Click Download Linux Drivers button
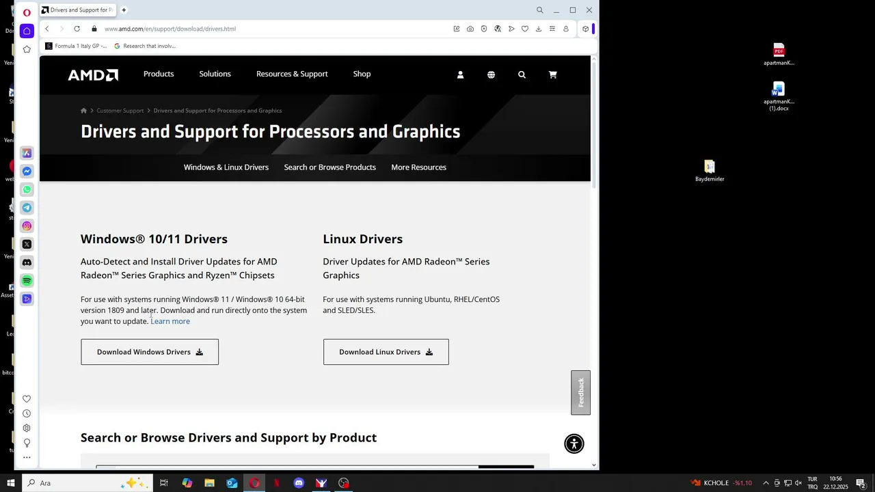Viewport: 875px width, 492px height. [x=386, y=352]
